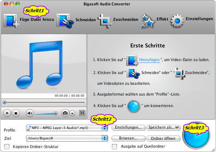Enable Ausgabe auf Quellordner checkbox
The width and height of the screenshot is (216, 152).
[114, 147]
